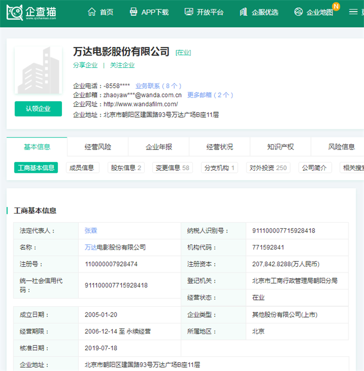Click the [在业] status tag
This screenshot has height=371, width=364.
[183, 52]
